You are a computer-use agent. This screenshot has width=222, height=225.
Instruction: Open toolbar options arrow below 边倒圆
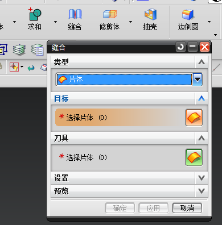tap(215, 35)
